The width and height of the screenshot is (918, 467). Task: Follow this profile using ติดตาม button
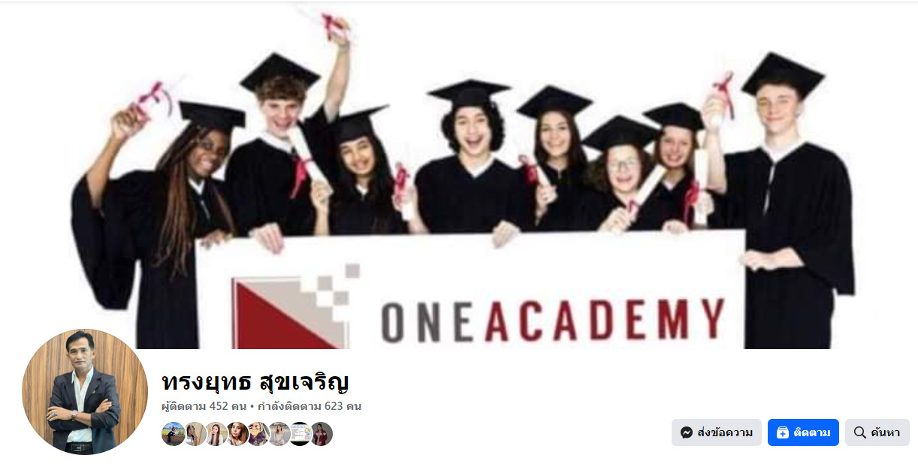tap(803, 432)
